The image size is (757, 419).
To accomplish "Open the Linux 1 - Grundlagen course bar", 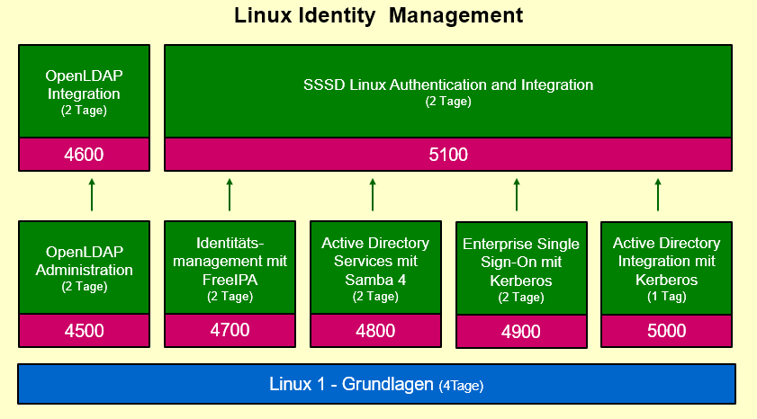I will pos(376,384).
